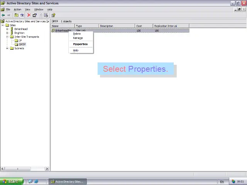
Task: Click the Back arrow toolbar icon
Action: pyautogui.click(x=3, y=15)
